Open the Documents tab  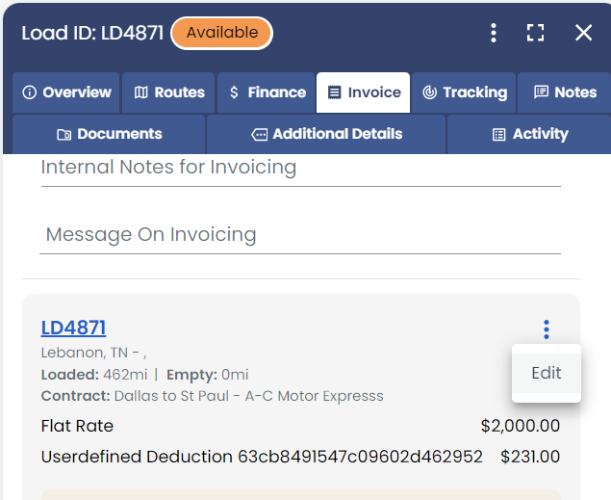[x=109, y=134]
